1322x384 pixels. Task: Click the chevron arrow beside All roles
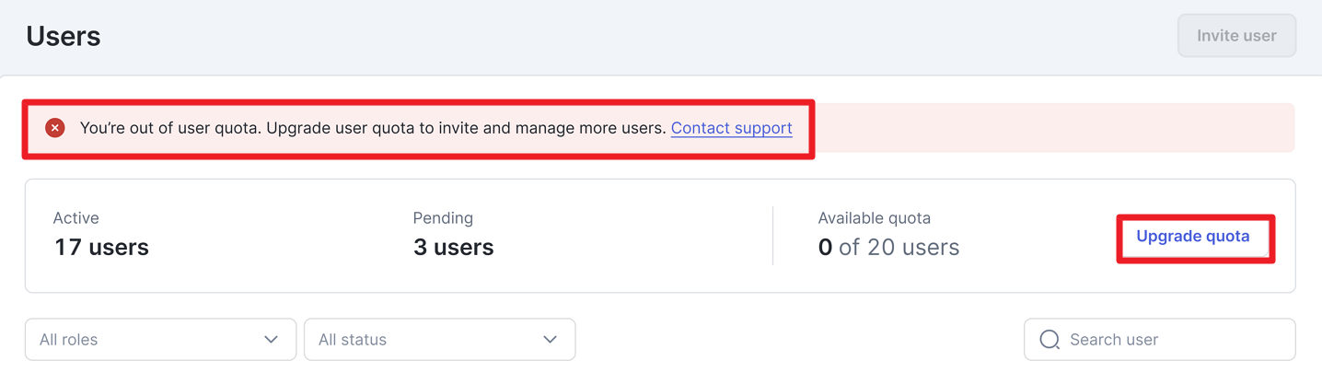pos(271,340)
